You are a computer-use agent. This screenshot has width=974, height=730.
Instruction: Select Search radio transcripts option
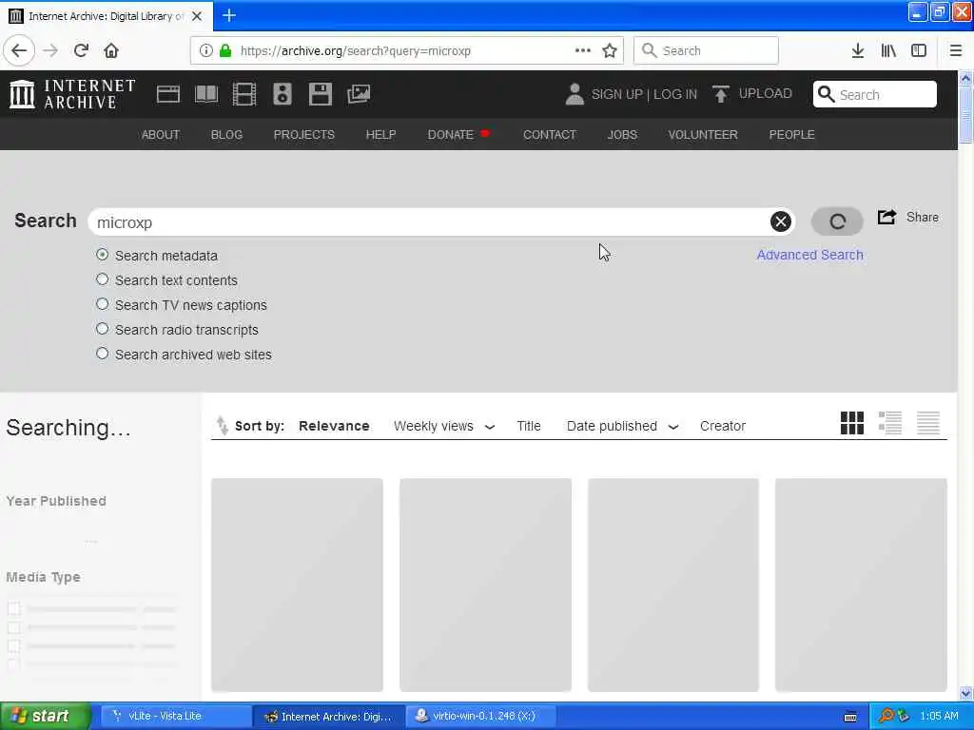[103, 329]
